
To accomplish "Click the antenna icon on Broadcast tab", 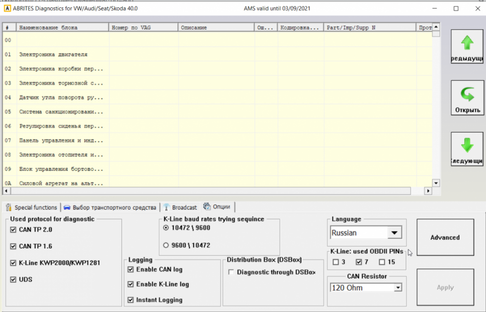I will pyautogui.click(x=166, y=207).
